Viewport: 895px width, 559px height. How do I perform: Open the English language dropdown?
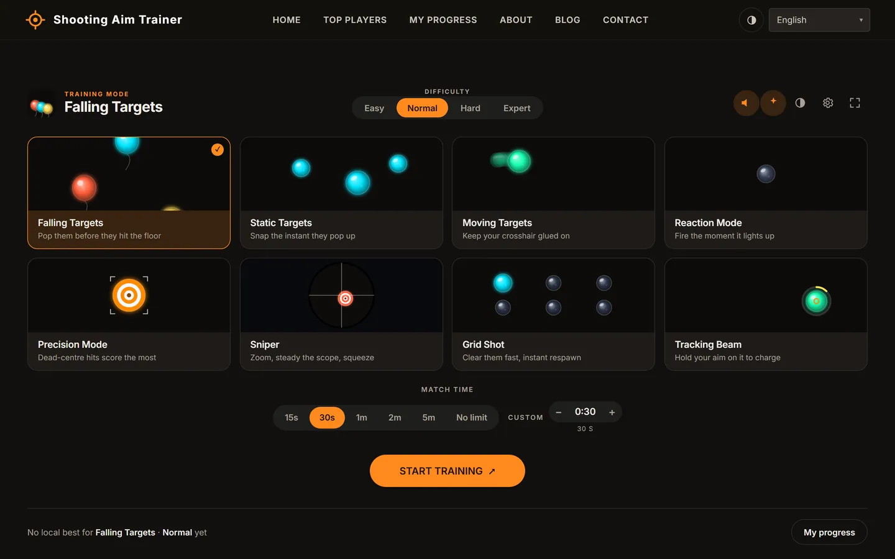click(x=819, y=20)
